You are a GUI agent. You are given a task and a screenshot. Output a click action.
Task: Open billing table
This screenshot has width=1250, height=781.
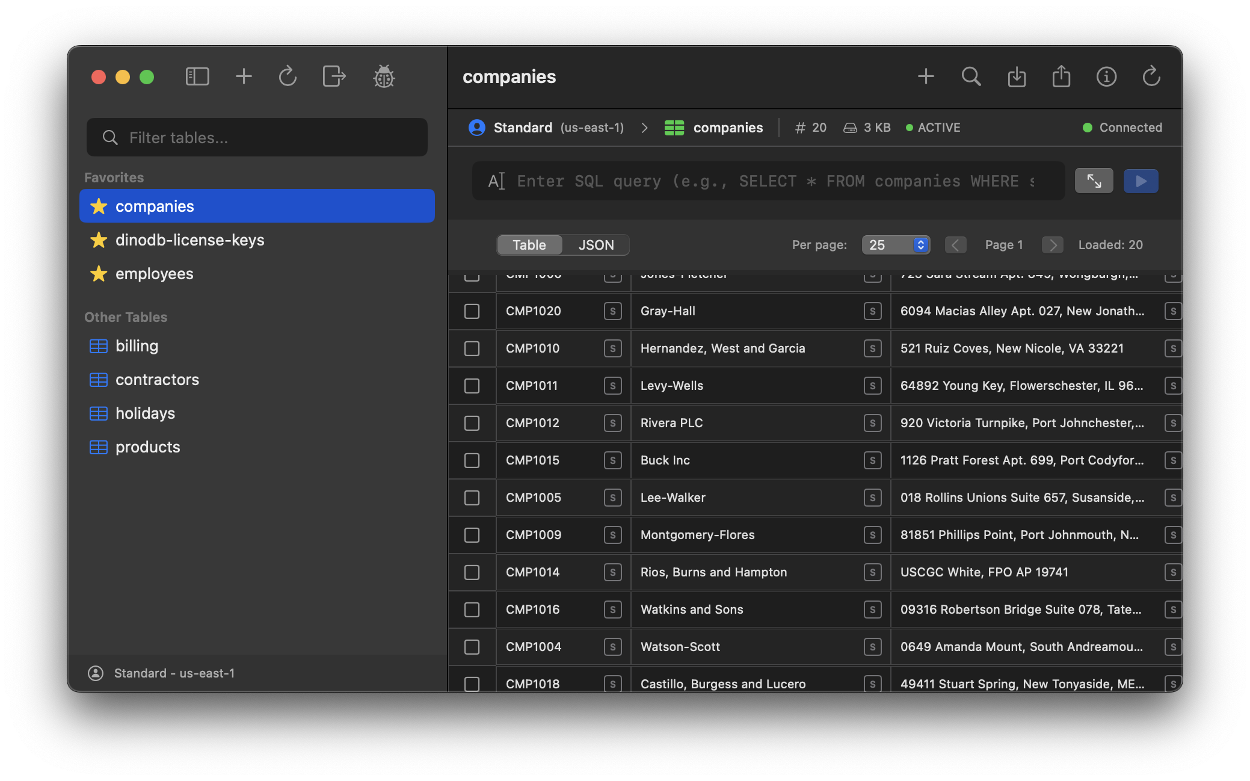(257, 346)
